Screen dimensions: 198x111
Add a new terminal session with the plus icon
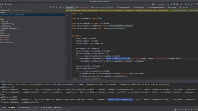pos(9,82)
